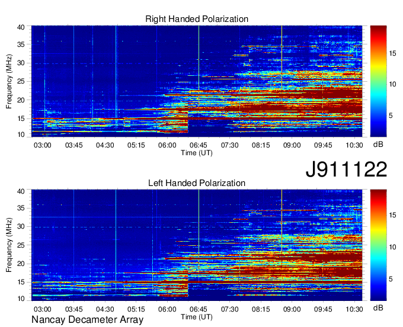Screen dimensions: 403x327
Task: Click the Left Handed plot's "04:30" time tick
Action: coord(105,309)
